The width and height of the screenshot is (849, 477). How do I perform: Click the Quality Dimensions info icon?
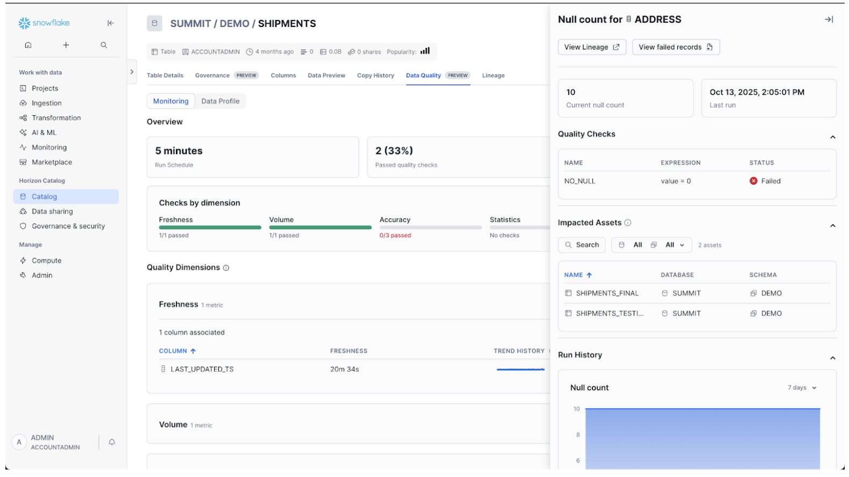point(226,268)
